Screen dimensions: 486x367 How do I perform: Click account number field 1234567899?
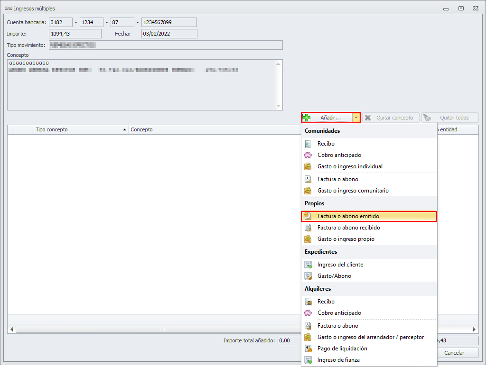click(169, 22)
